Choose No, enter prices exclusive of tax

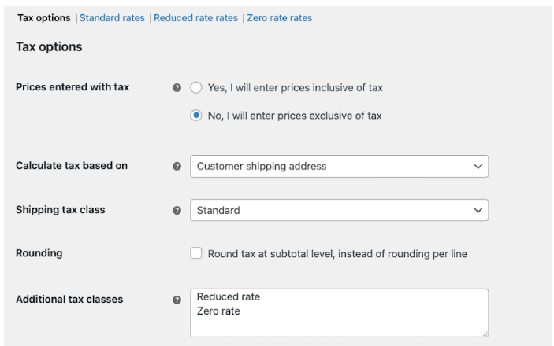pyautogui.click(x=196, y=116)
